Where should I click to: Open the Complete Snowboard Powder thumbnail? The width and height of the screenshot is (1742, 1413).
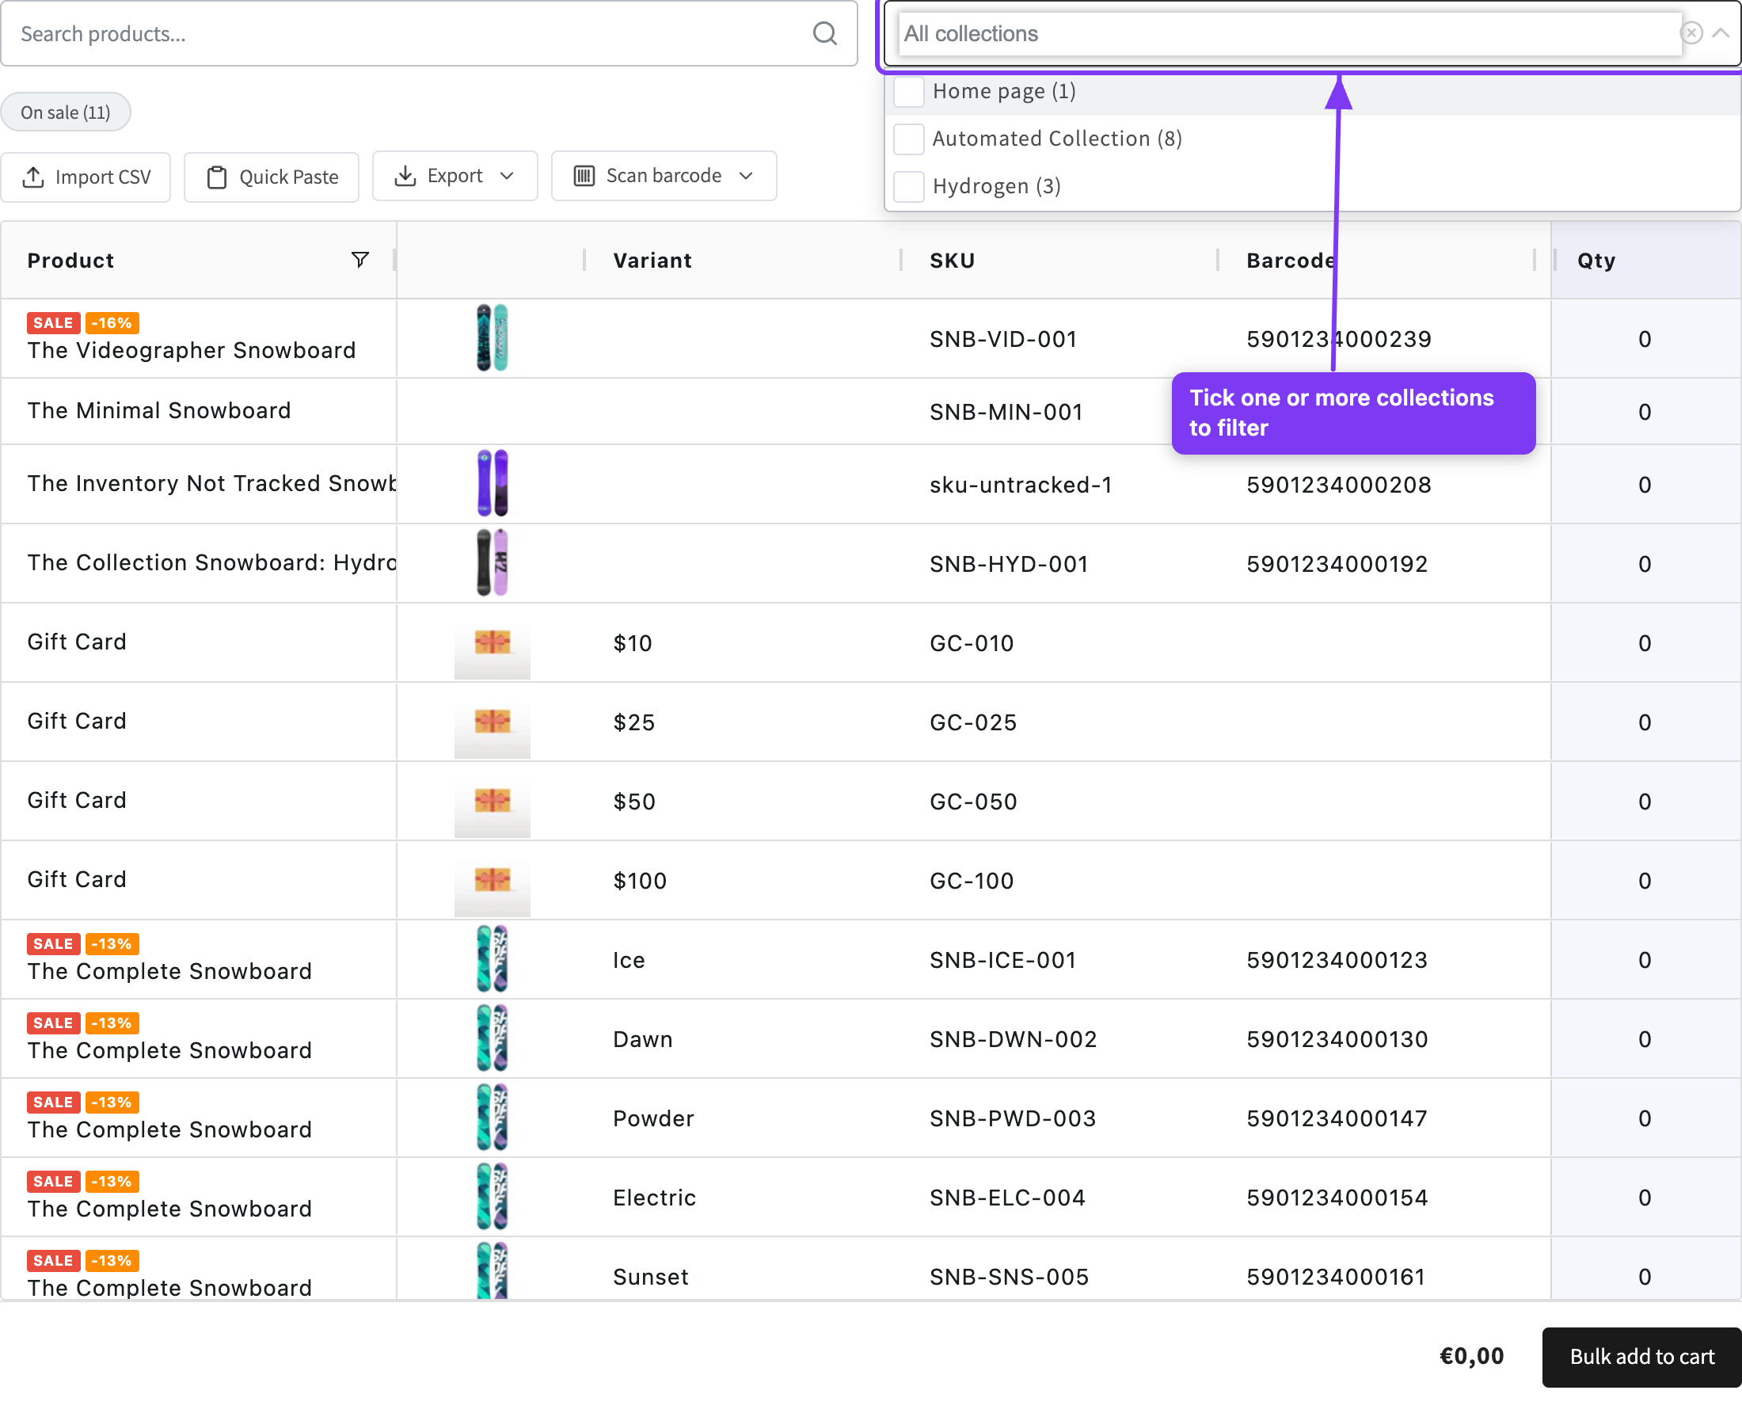point(493,1117)
